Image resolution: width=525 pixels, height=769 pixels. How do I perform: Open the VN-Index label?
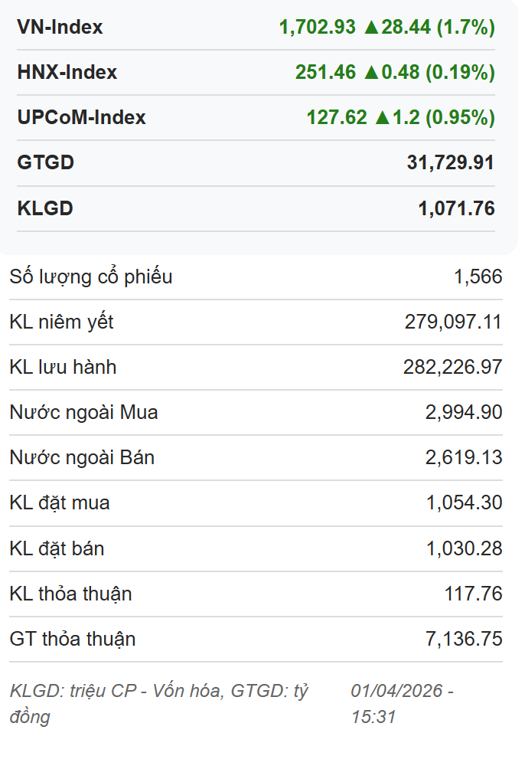coord(60,28)
